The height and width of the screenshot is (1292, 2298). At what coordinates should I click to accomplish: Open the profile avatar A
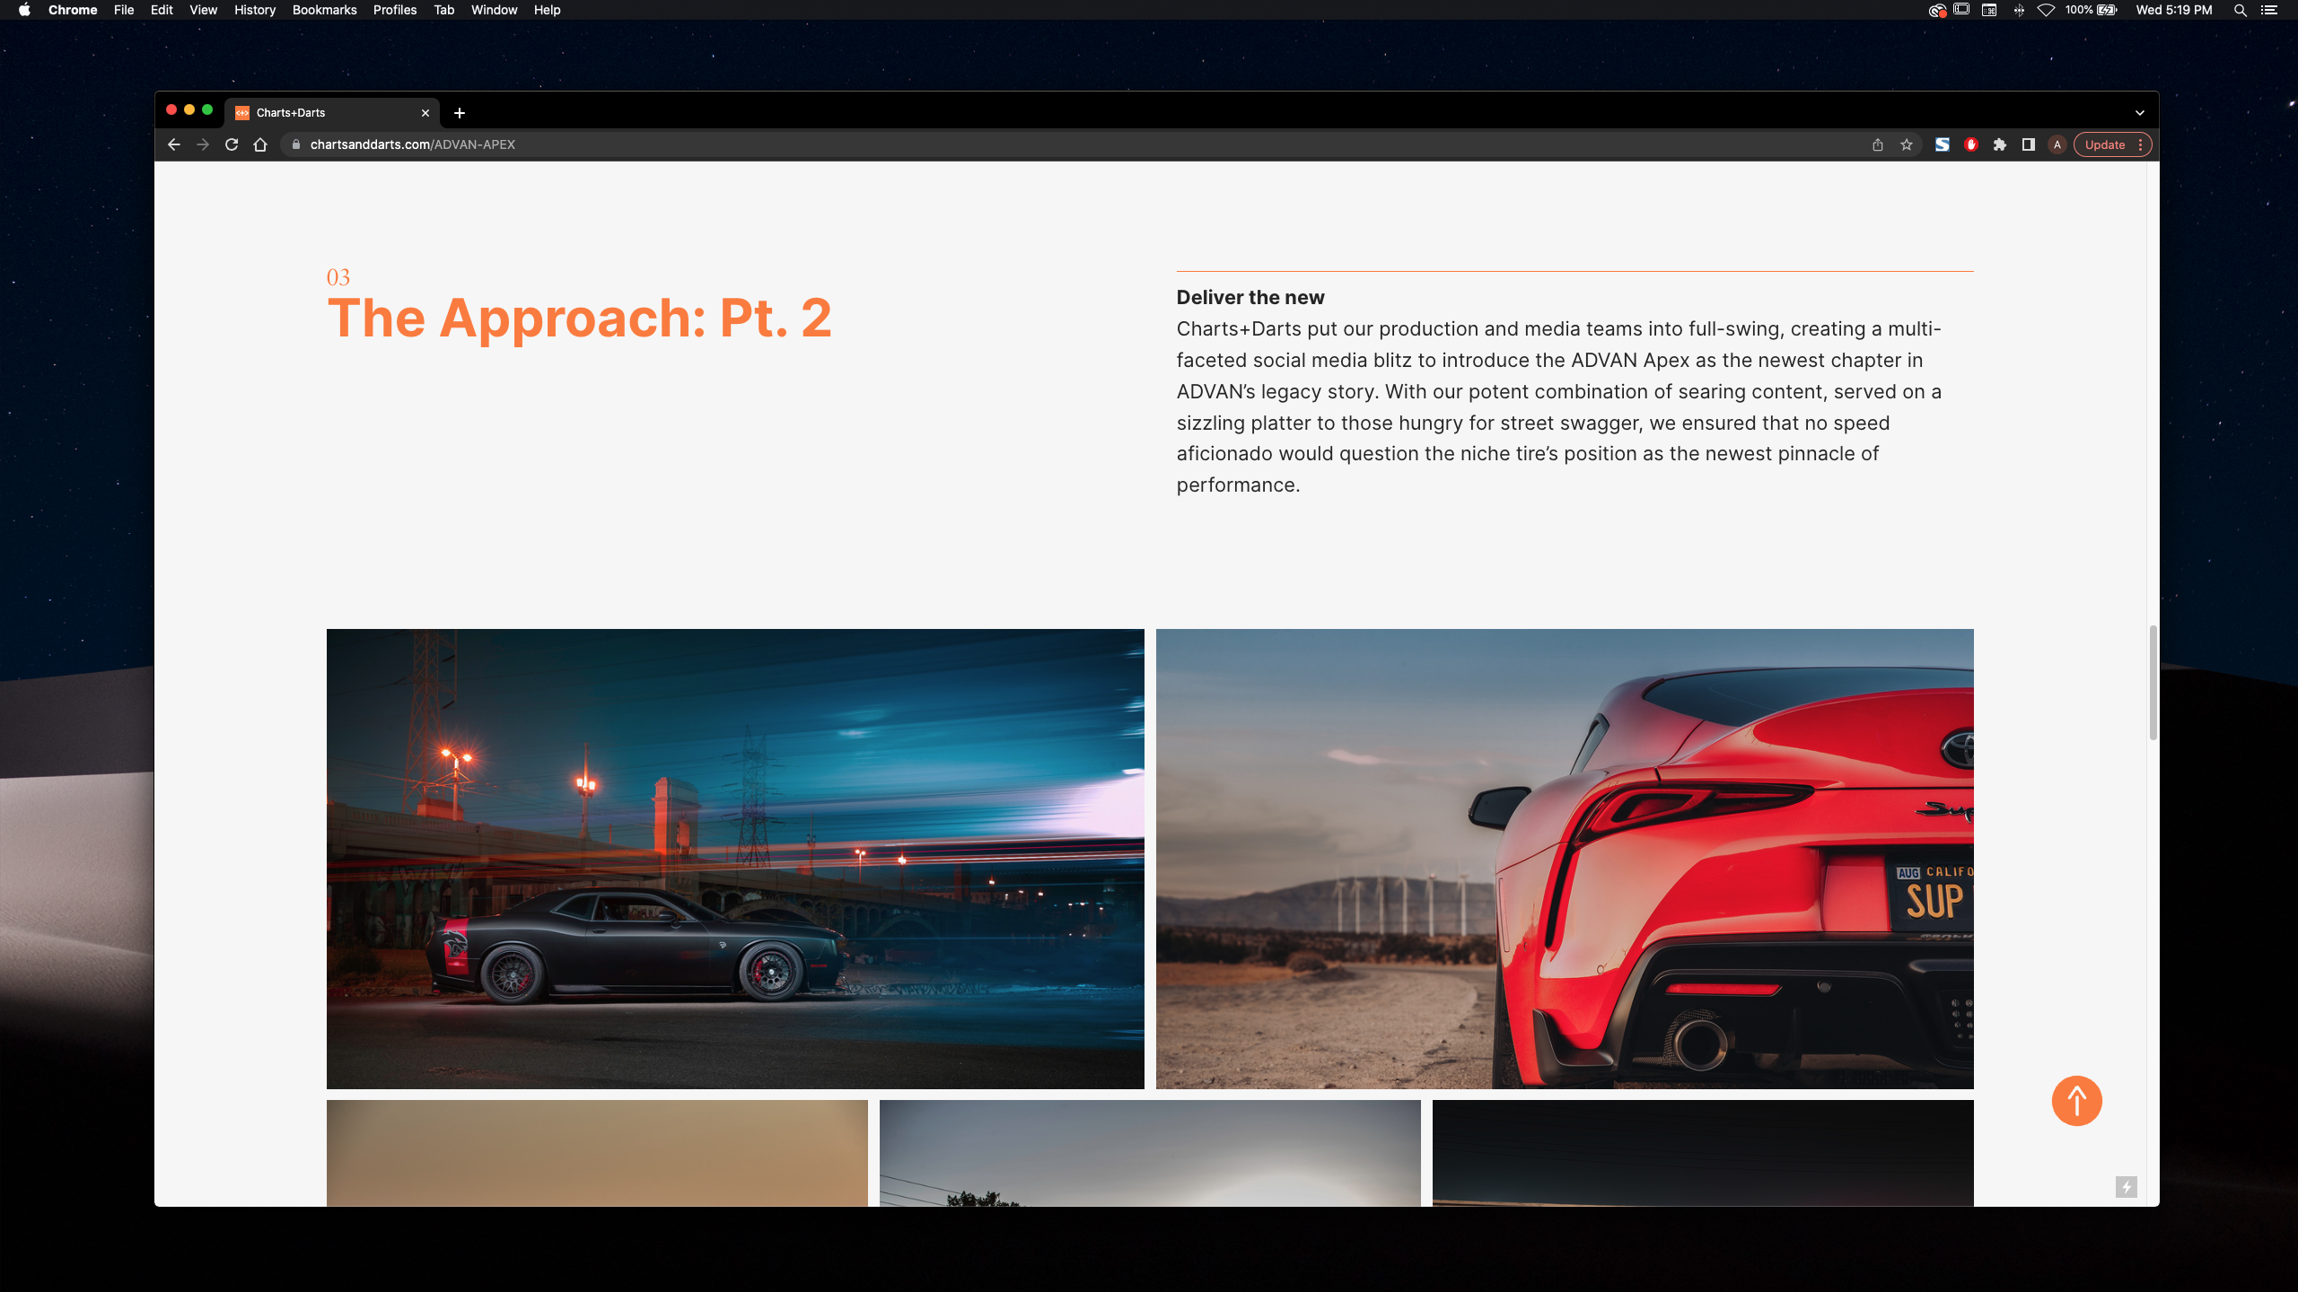2057,144
